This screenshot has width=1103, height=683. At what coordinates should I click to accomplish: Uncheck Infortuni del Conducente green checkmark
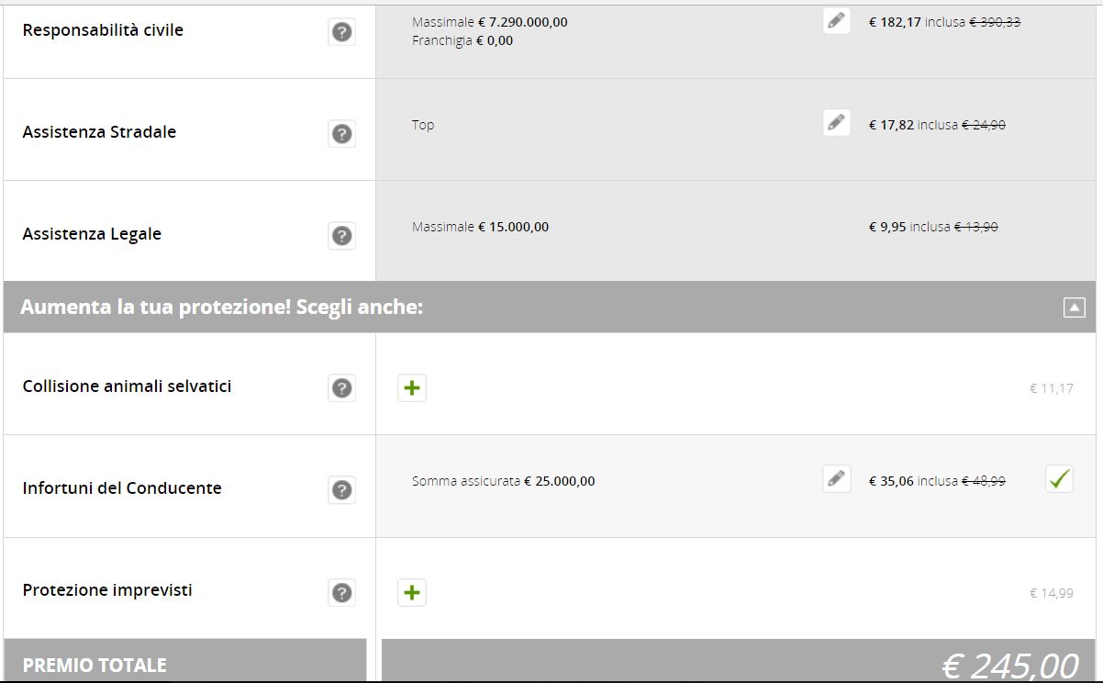click(x=1059, y=479)
